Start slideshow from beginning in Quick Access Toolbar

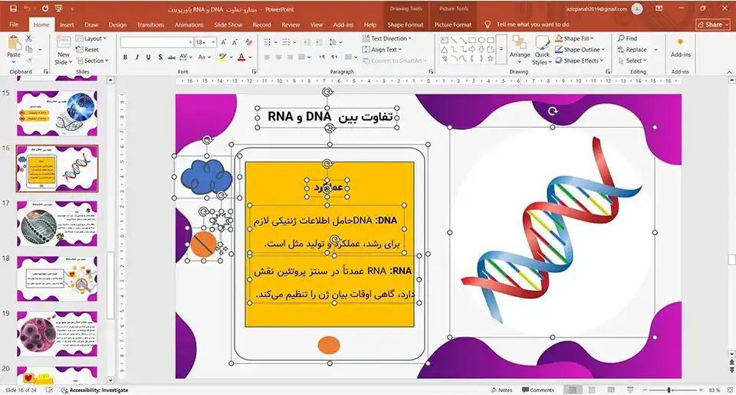point(59,8)
